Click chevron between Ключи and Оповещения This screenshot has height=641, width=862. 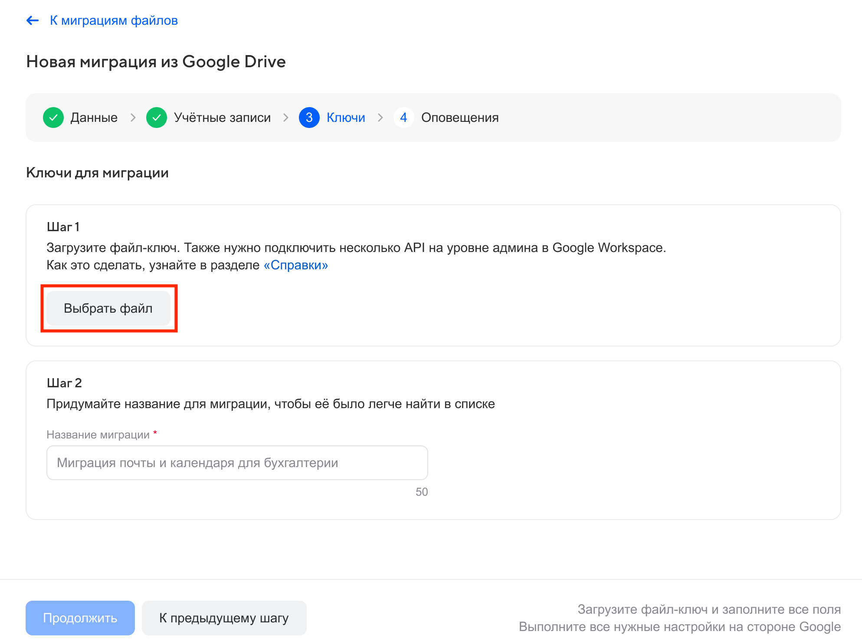[x=380, y=118]
